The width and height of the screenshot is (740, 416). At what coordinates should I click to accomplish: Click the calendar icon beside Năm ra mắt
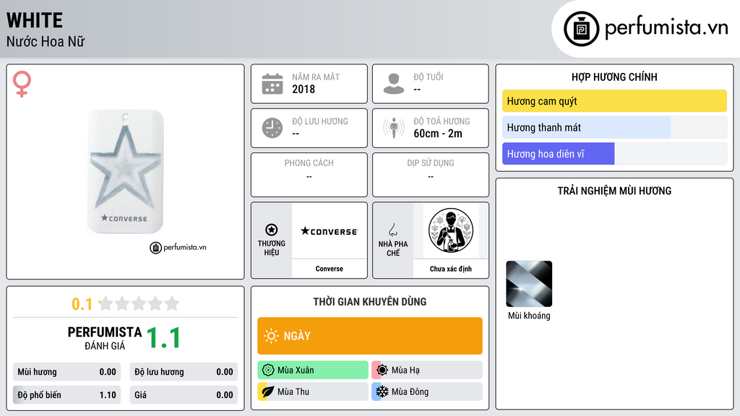click(272, 84)
